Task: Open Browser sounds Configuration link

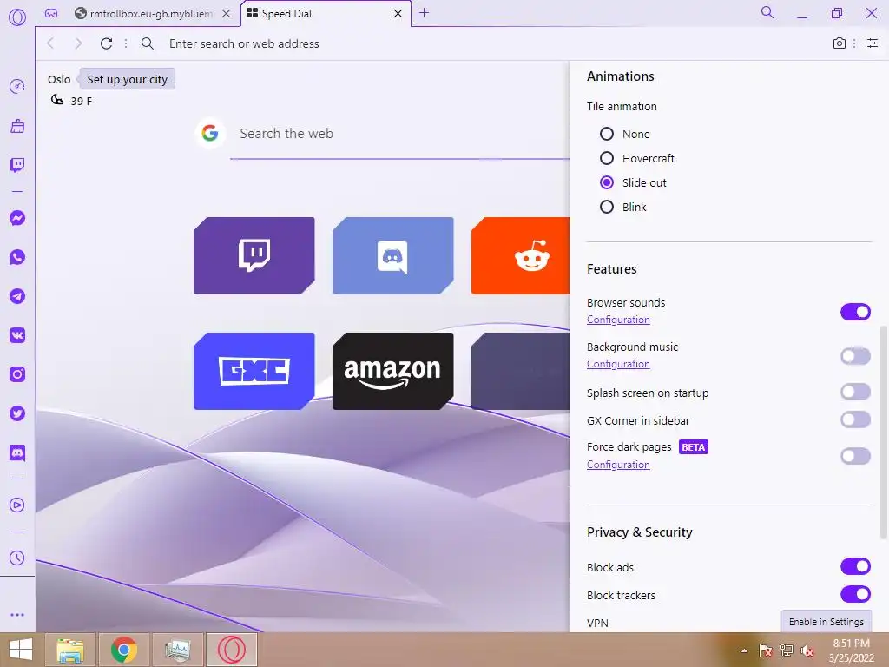Action: [618, 320]
